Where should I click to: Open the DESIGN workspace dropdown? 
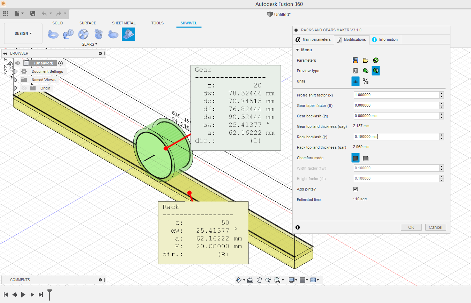click(23, 33)
